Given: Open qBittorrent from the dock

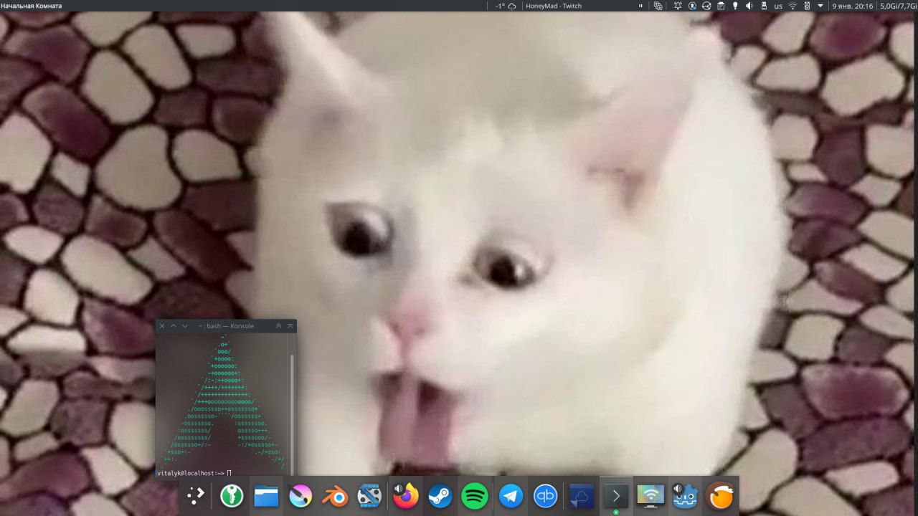Looking at the screenshot, I should pyautogui.click(x=546, y=495).
